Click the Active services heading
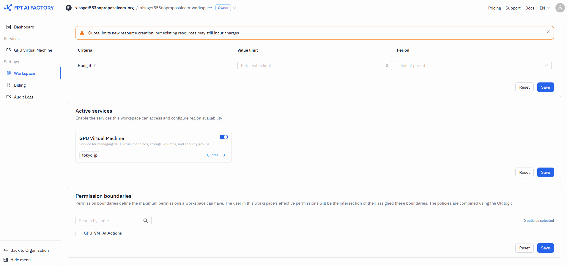The image size is (567, 266). (94, 111)
